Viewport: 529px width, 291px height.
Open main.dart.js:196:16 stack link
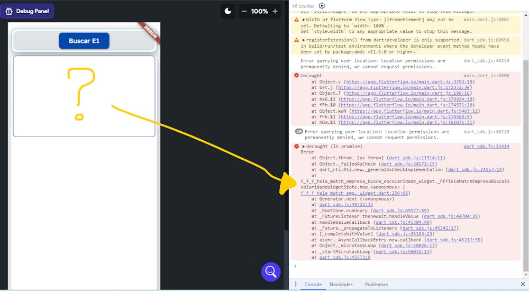(408, 93)
